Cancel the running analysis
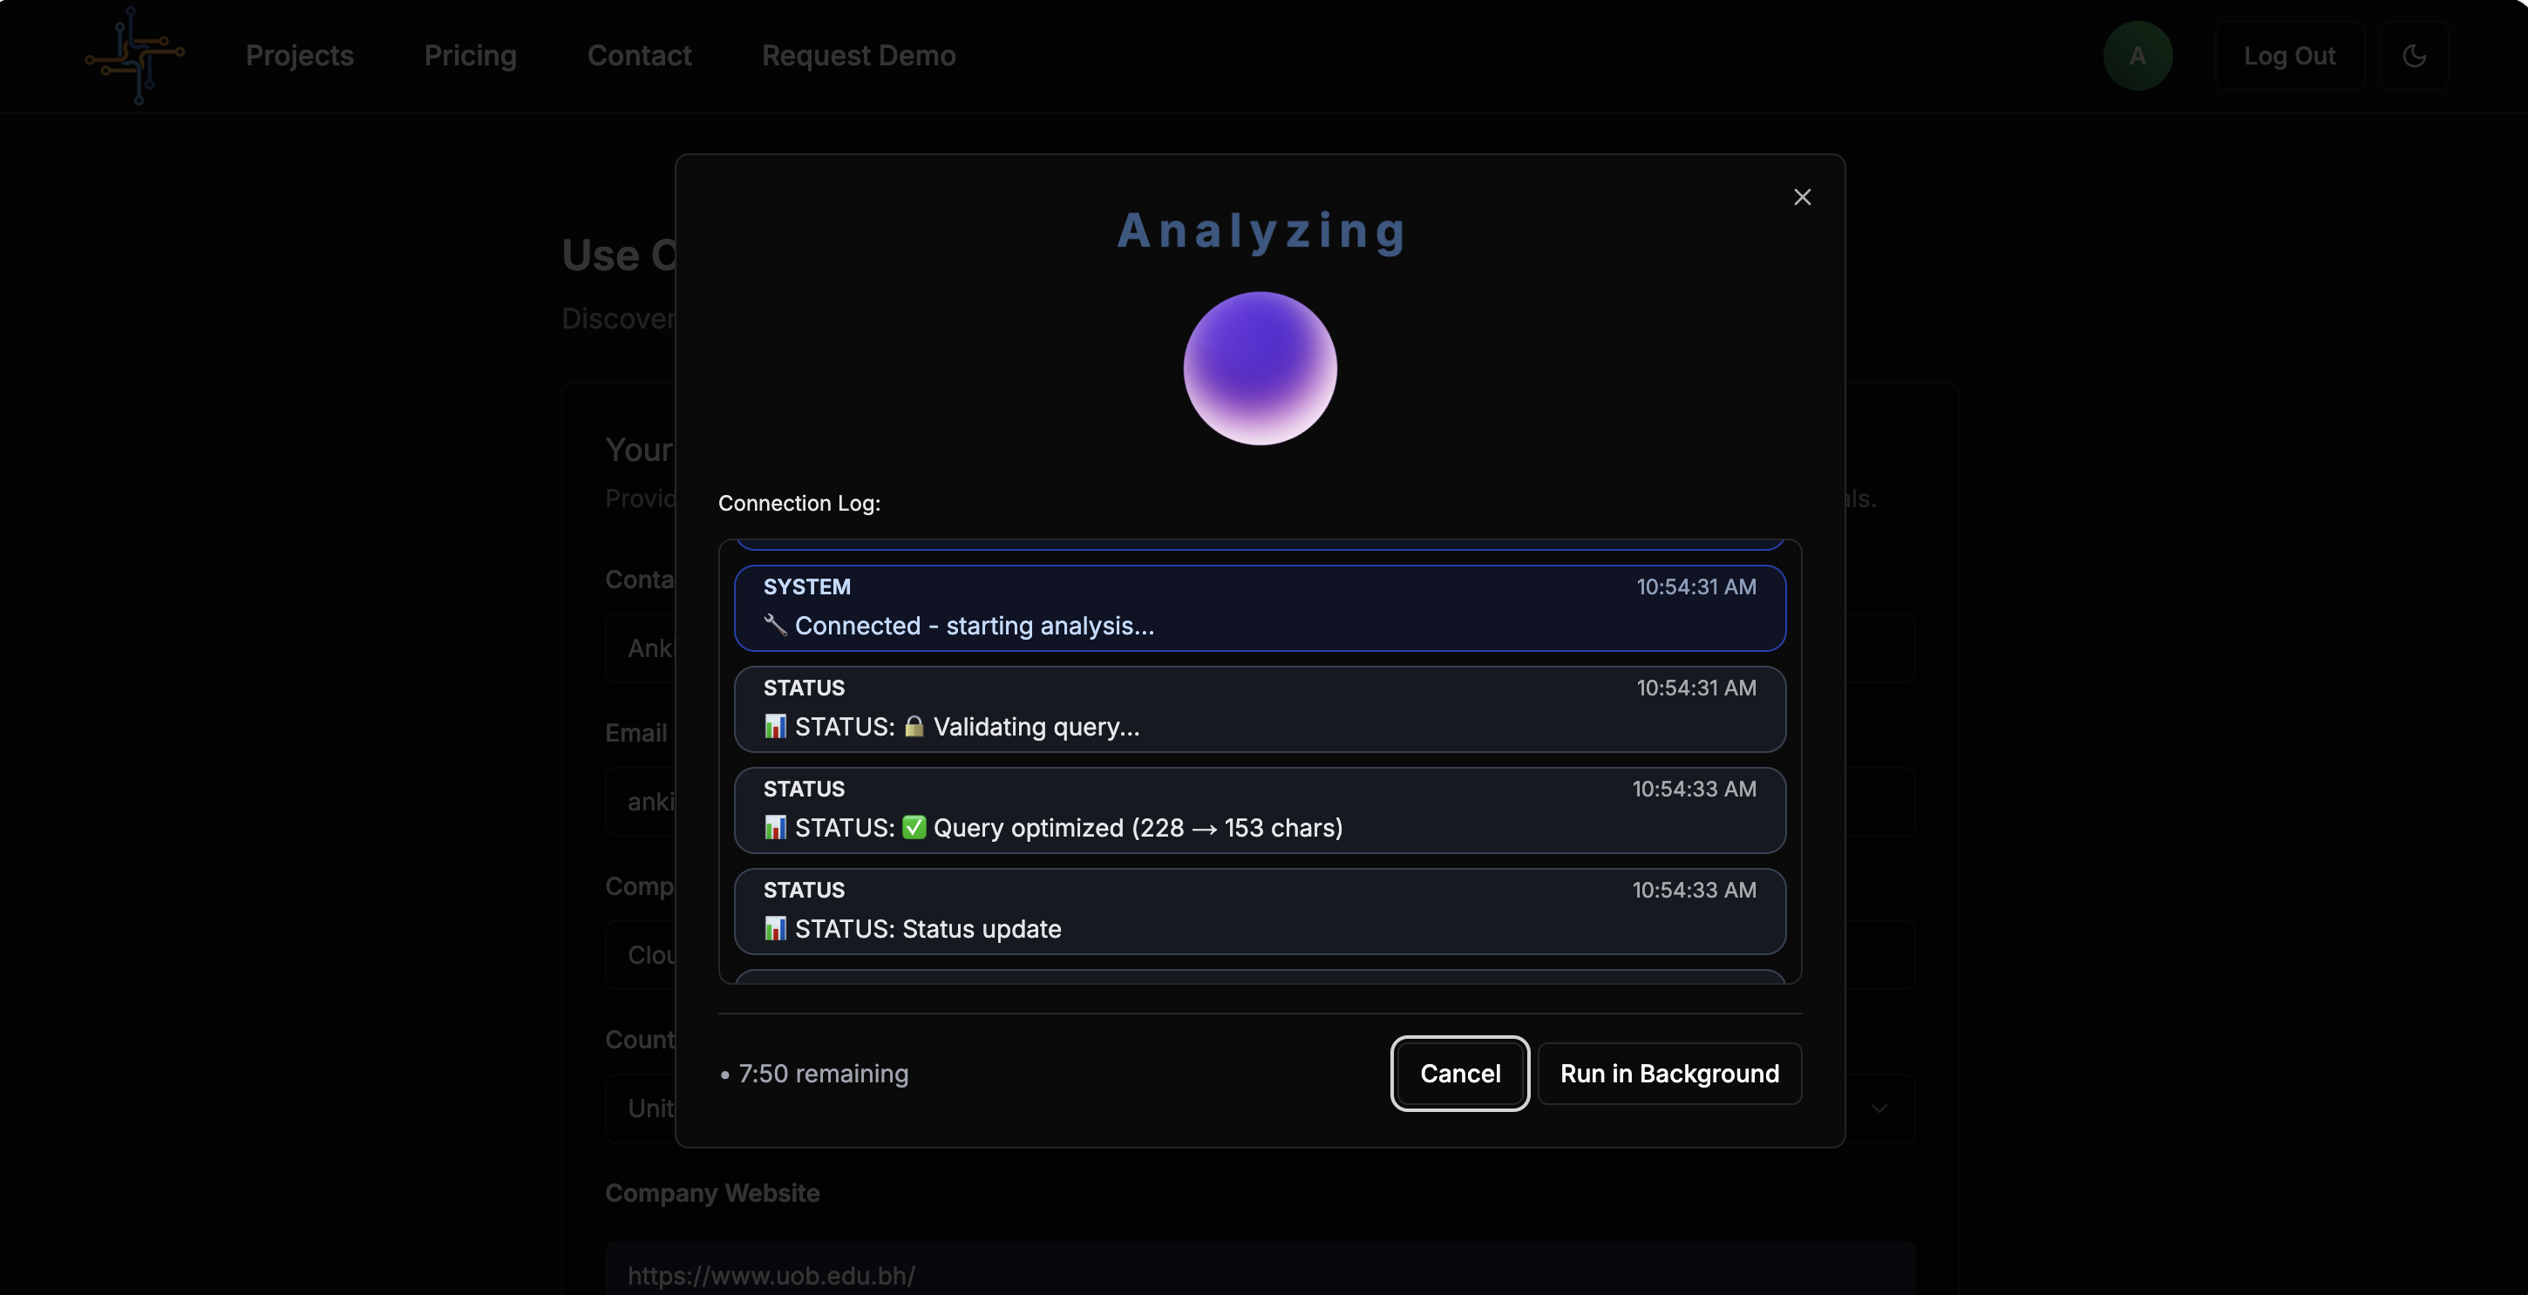The image size is (2528, 1295). (x=1459, y=1074)
